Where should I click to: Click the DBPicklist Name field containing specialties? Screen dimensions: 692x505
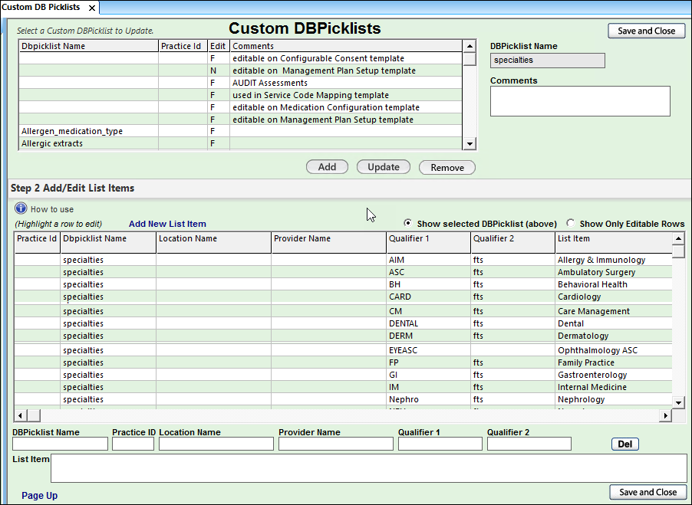[x=547, y=61]
